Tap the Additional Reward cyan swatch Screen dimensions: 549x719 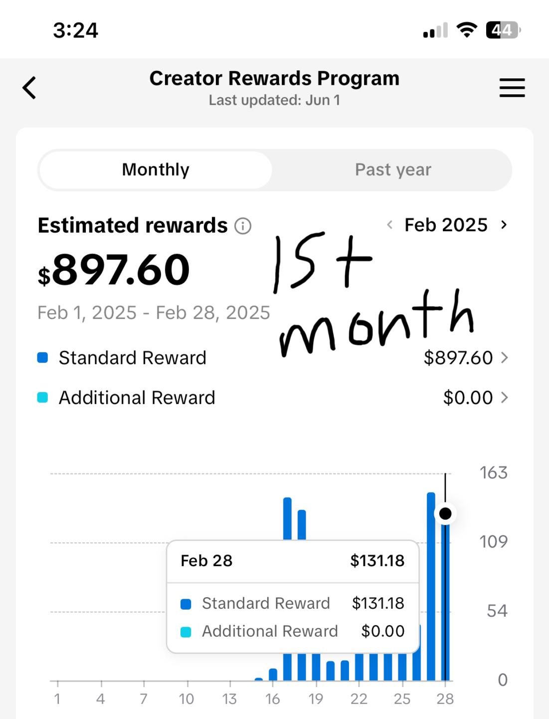click(x=43, y=397)
